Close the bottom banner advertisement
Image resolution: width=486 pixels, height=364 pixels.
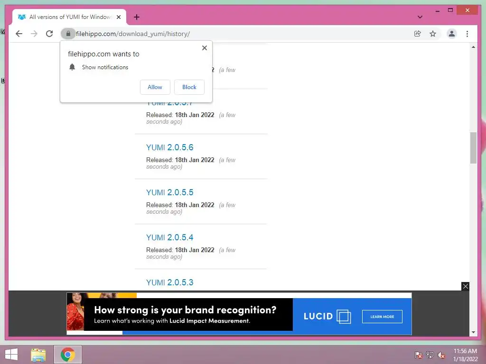[465, 286]
